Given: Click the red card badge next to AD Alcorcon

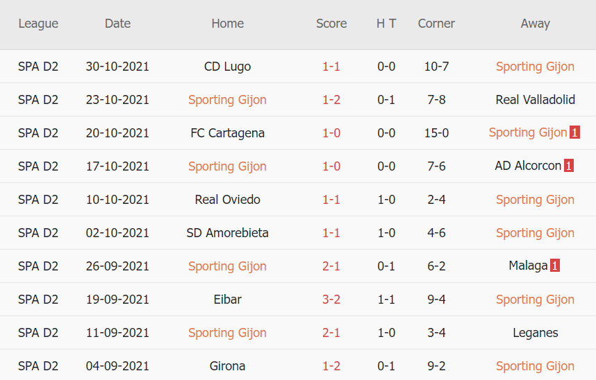Looking at the screenshot, I should coord(569,166).
